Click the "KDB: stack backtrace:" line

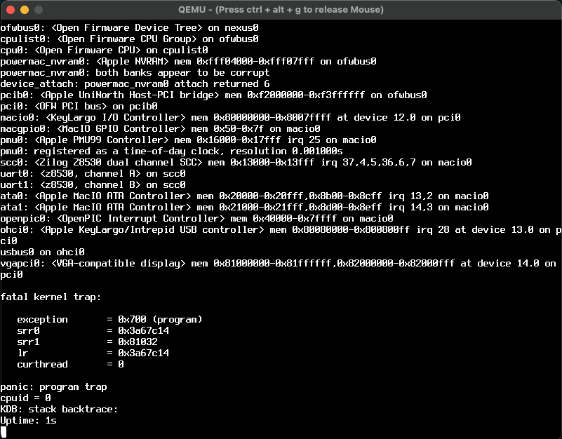pyautogui.click(x=59, y=409)
